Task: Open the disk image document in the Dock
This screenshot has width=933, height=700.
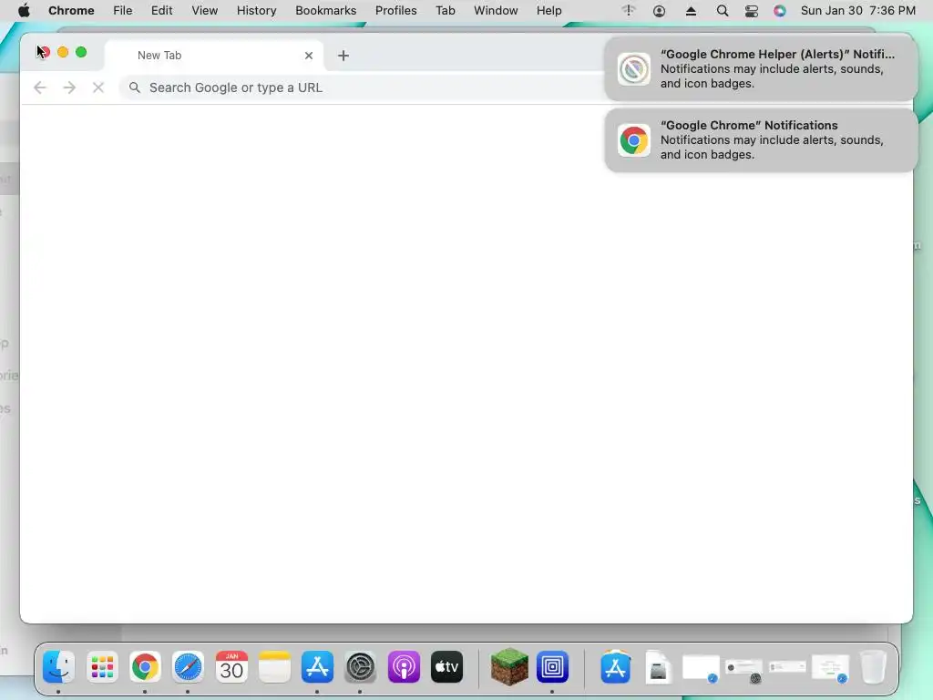Action: pyautogui.click(x=658, y=666)
